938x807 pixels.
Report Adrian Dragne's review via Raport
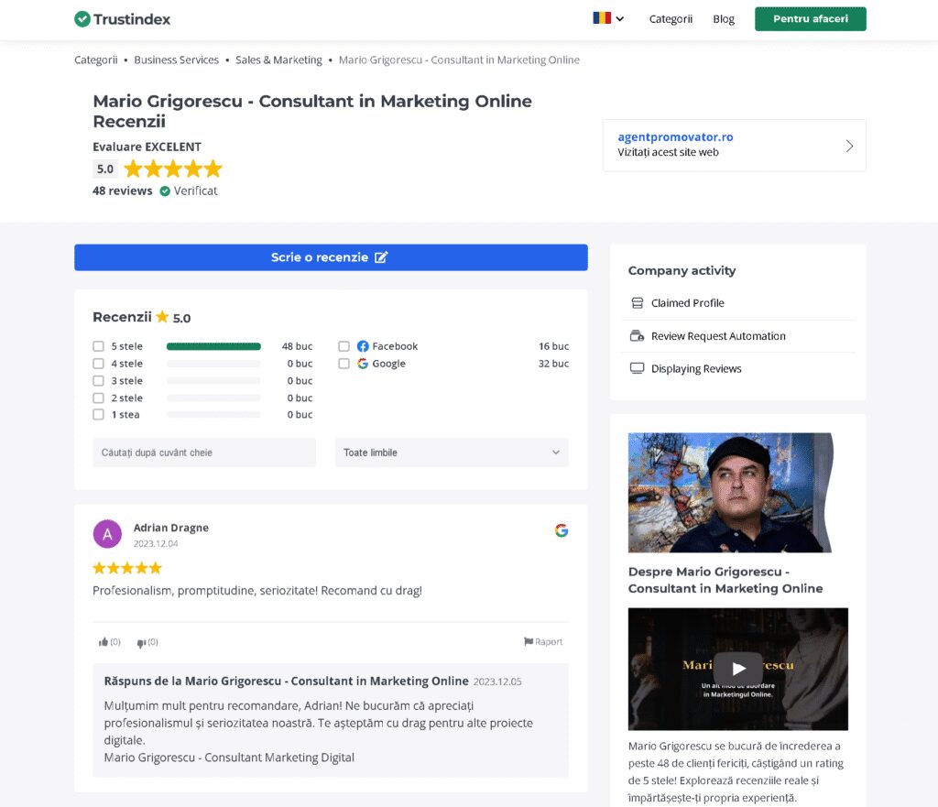pos(543,641)
